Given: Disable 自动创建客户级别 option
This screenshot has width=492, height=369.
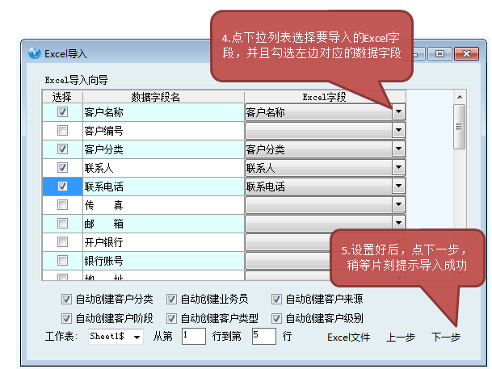Looking at the screenshot, I should click(276, 317).
